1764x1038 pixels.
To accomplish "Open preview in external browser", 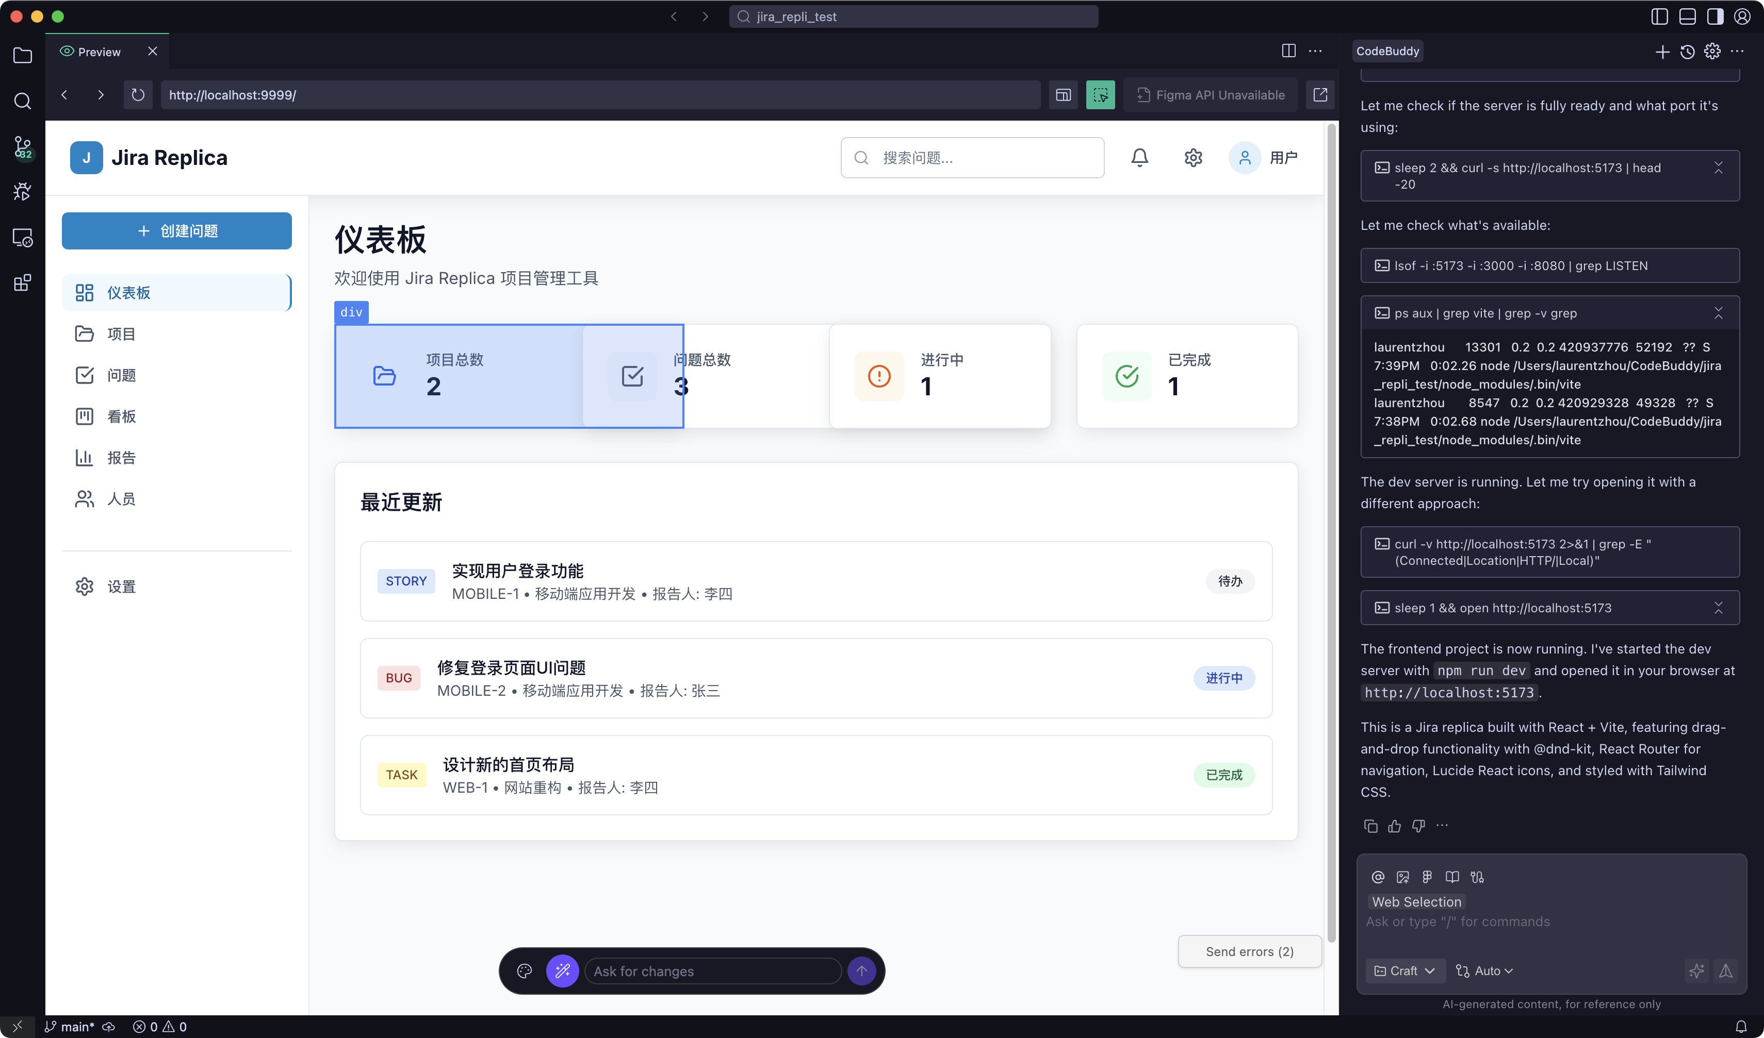I will (x=1320, y=94).
